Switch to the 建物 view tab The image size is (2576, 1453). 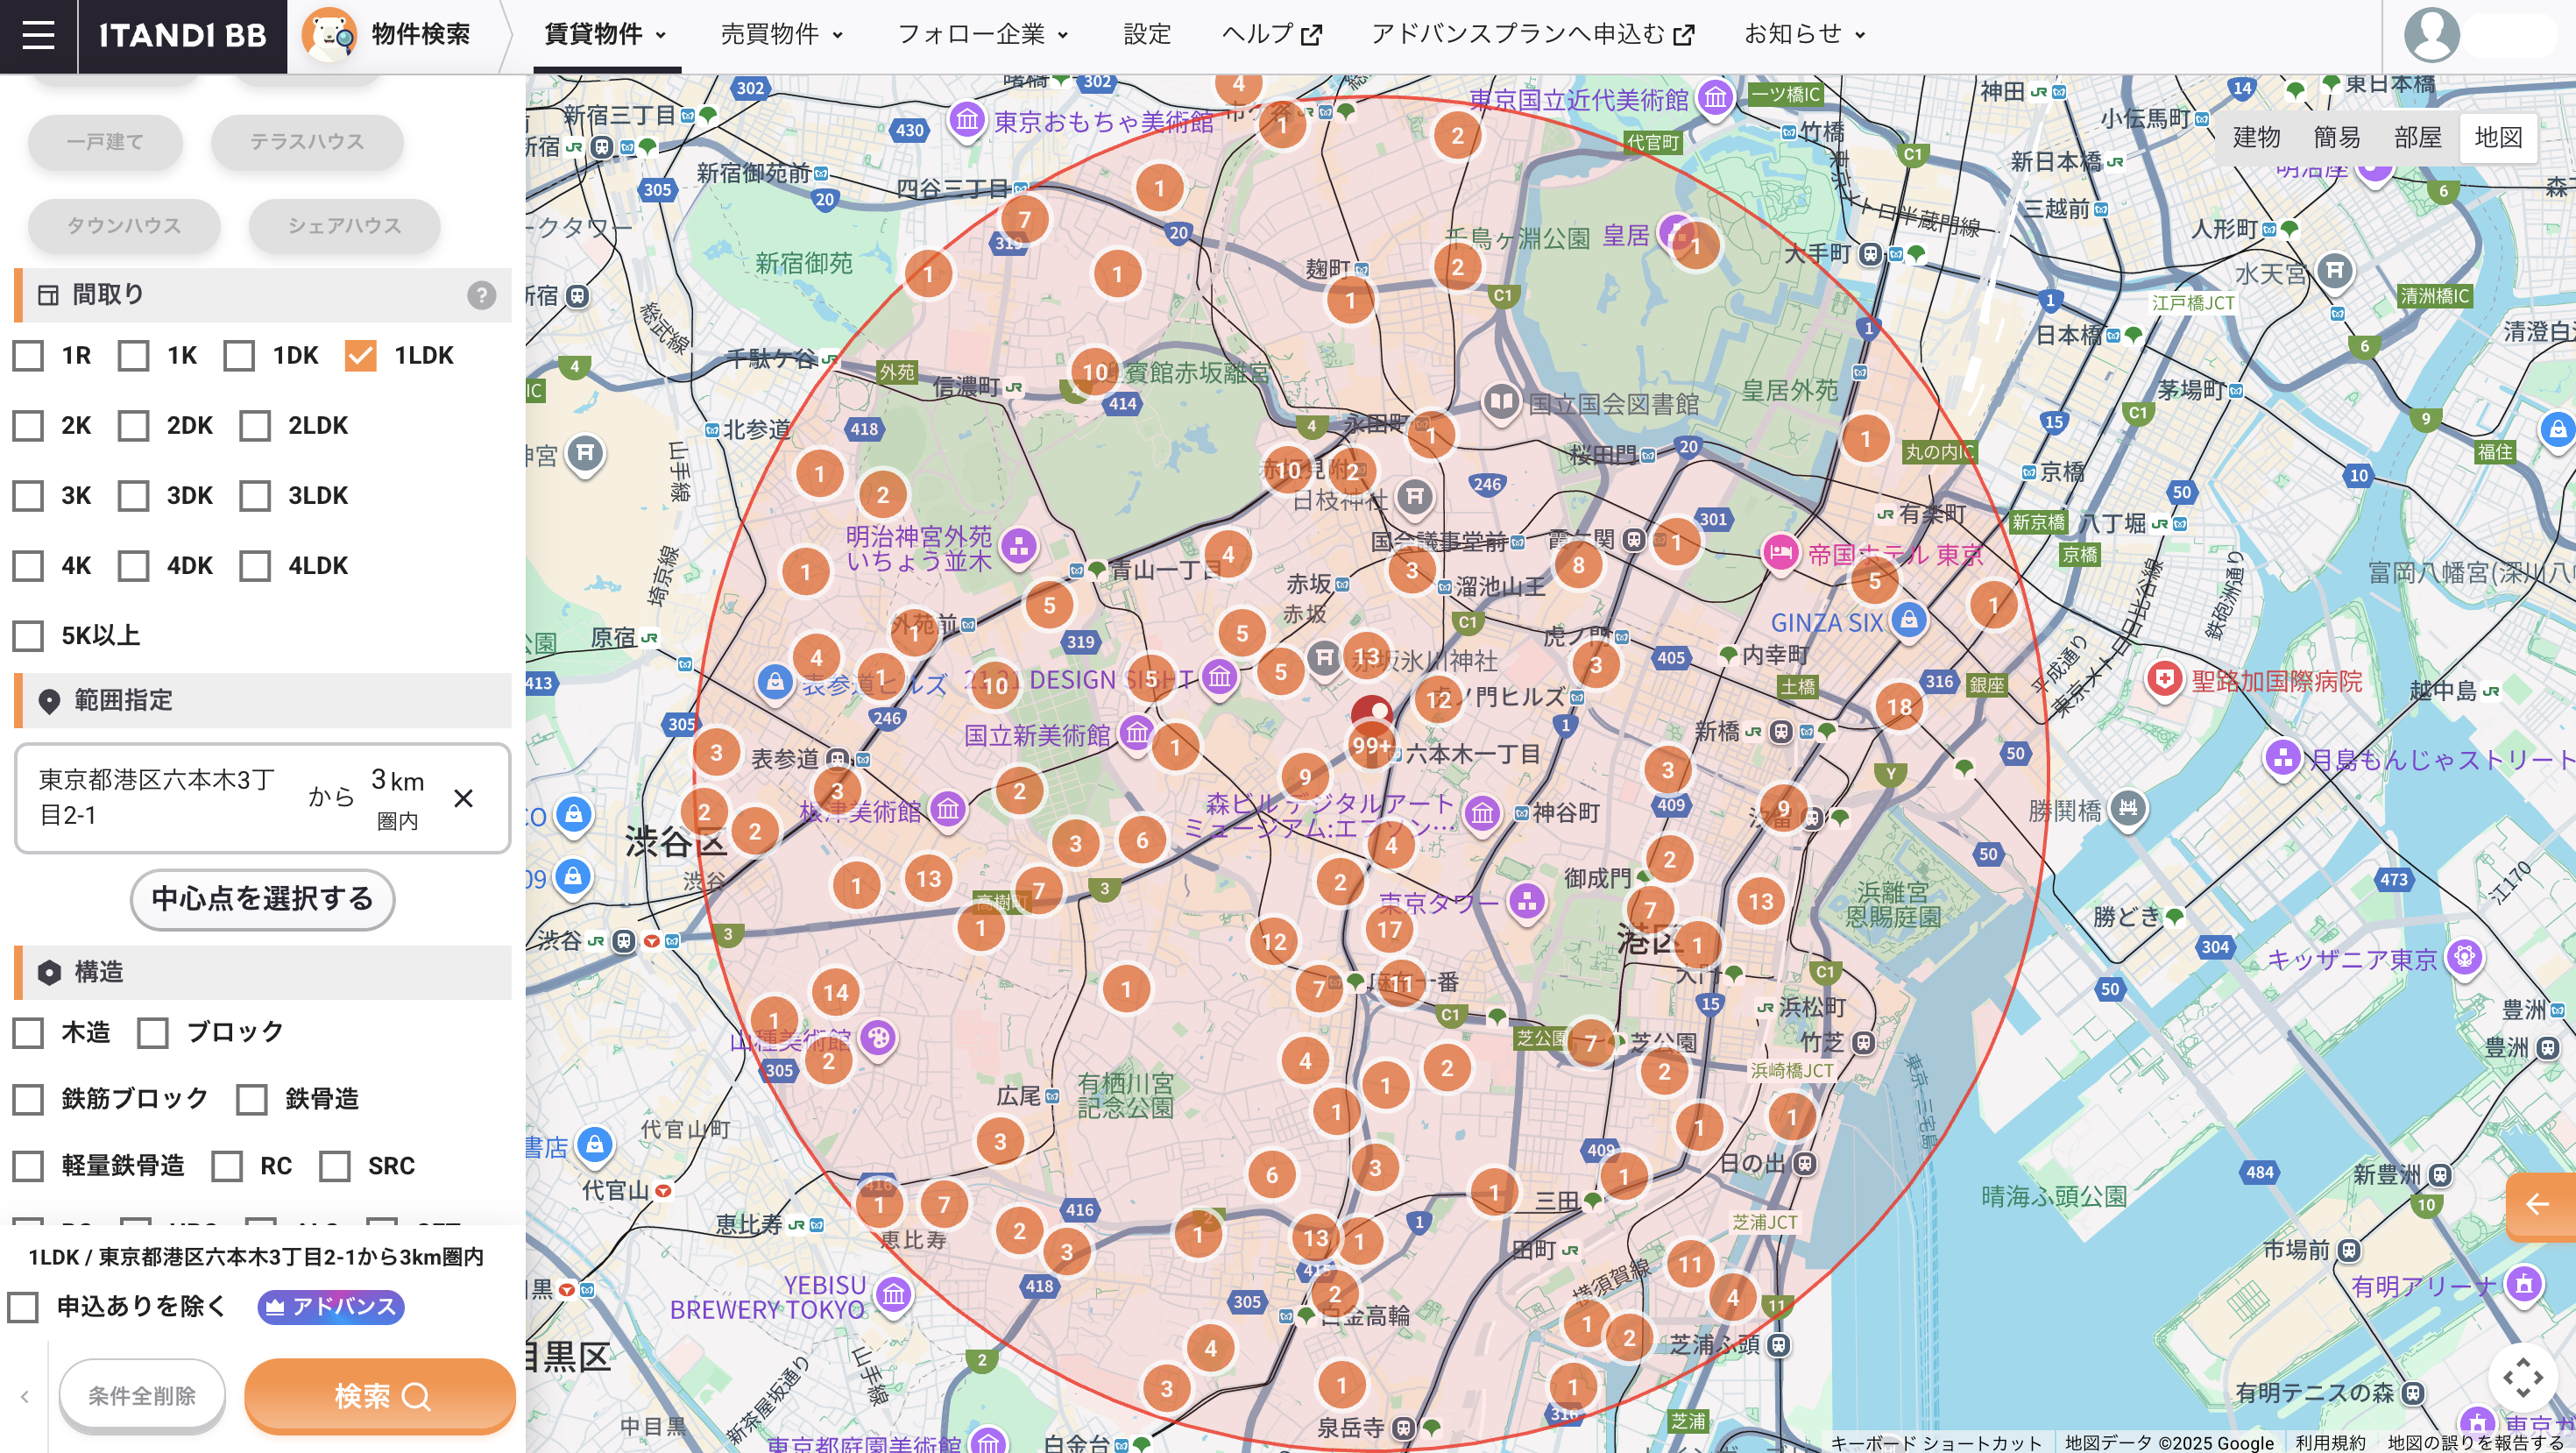coord(2256,138)
